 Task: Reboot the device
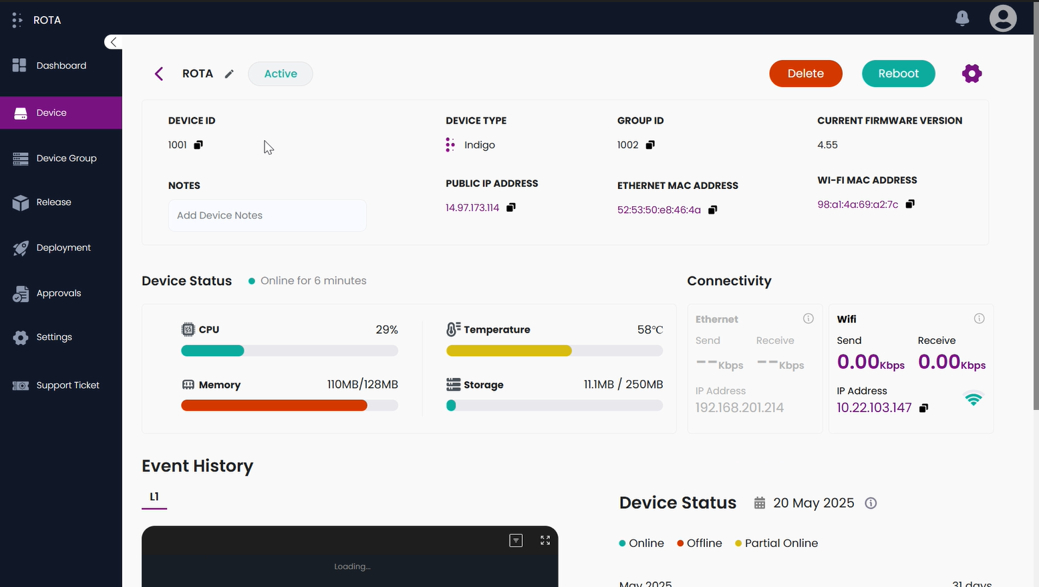coord(898,73)
